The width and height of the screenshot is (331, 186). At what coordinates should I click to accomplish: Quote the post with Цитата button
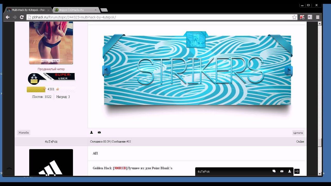point(298,133)
